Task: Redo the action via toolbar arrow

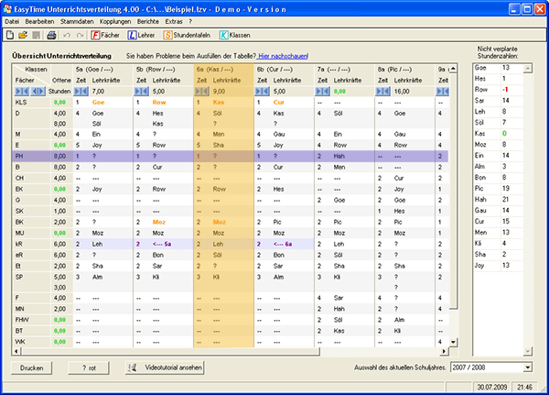Action: tap(81, 35)
